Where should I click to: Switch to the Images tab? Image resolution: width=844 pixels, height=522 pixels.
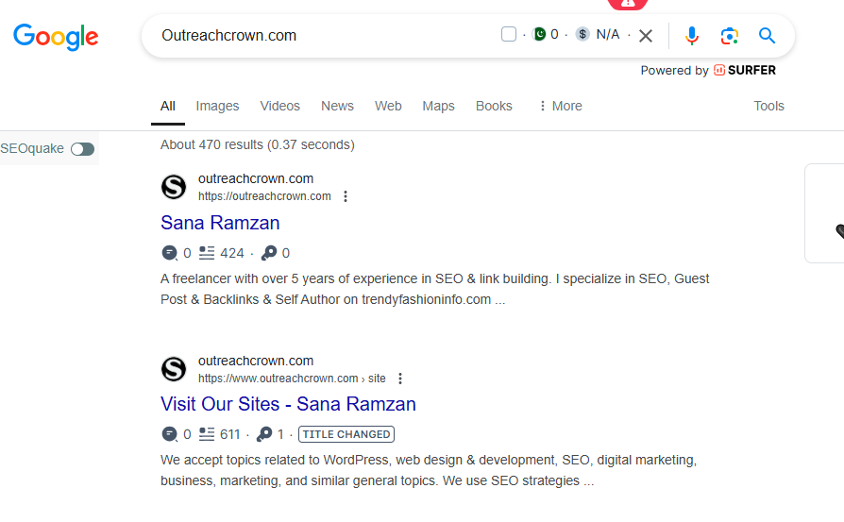(x=217, y=106)
